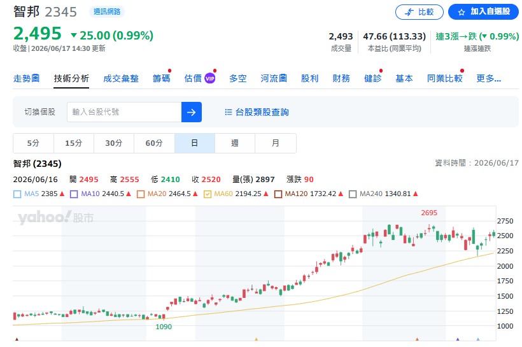
Task: Open the 健診 tab
Action: 373,78
